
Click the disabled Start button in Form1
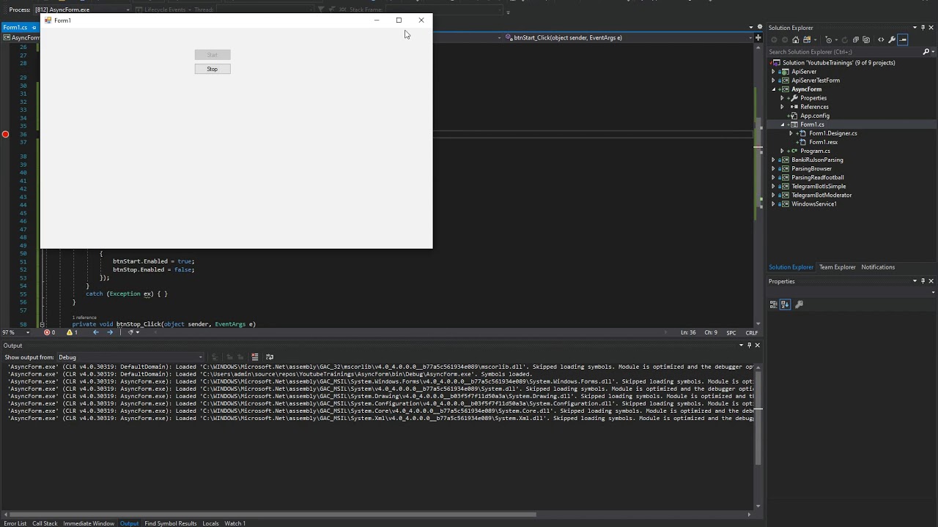pyautogui.click(x=213, y=55)
